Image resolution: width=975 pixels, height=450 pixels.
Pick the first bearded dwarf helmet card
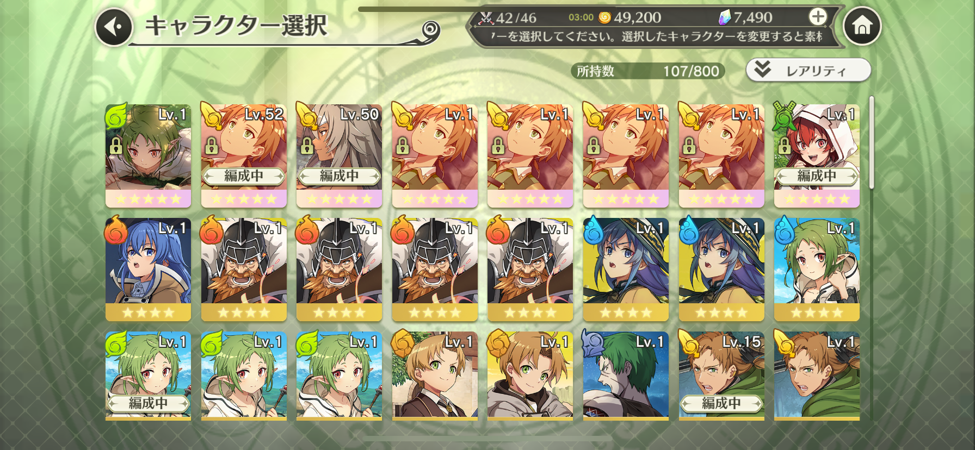click(x=244, y=270)
